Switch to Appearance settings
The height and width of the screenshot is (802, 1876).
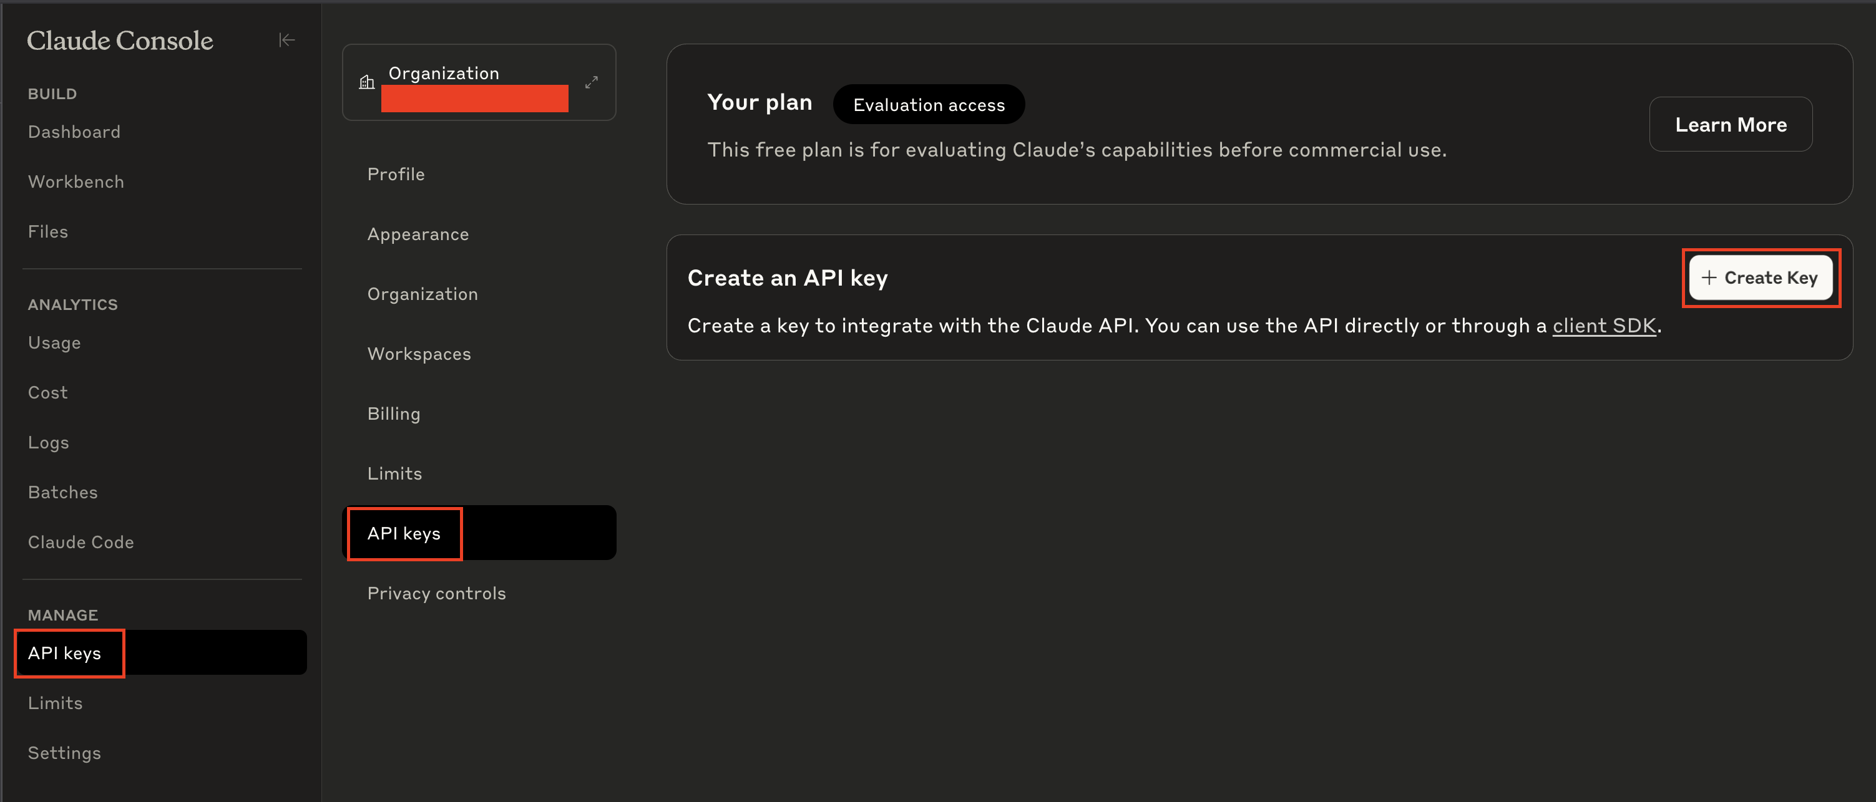(418, 234)
